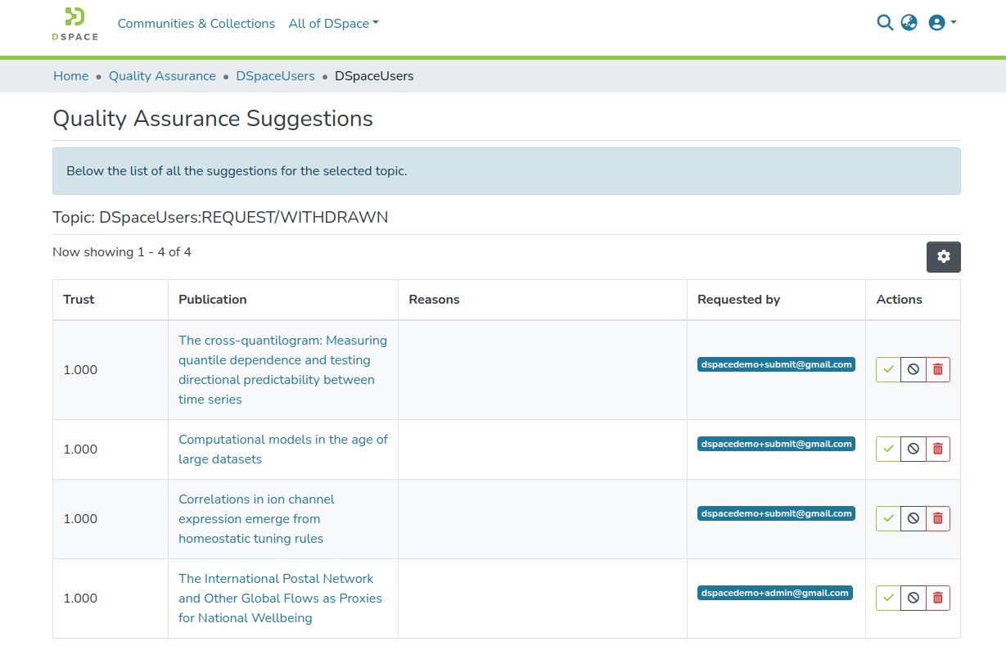Go to Home breadcrumb

pos(71,76)
